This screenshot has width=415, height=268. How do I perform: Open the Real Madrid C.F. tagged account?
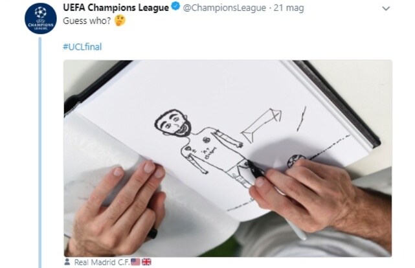point(102,262)
